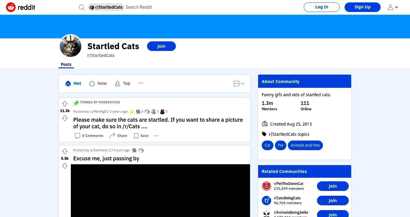The width and height of the screenshot is (410, 217).
Task: Click the Sign Up button
Action: pyautogui.click(x=363, y=7)
